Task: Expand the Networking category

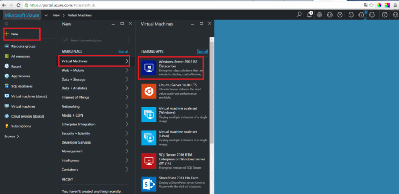Action: click(x=95, y=107)
